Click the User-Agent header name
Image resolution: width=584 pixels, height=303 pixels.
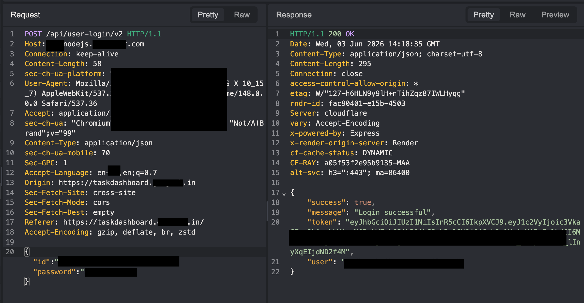(x=46, y=84)
